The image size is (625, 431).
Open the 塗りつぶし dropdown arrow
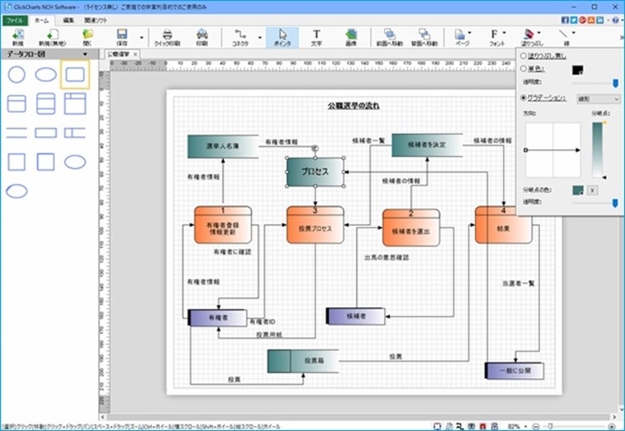point(539,32)
